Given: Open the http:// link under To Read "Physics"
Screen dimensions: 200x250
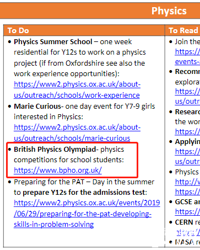Looking at the screenshot, I should tap(187, 182).
